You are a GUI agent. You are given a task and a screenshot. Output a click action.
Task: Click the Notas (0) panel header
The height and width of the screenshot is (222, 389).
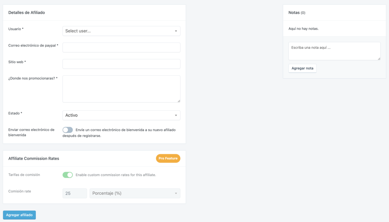[x=297, y=13]
